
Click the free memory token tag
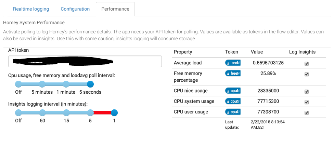point(233,73)
